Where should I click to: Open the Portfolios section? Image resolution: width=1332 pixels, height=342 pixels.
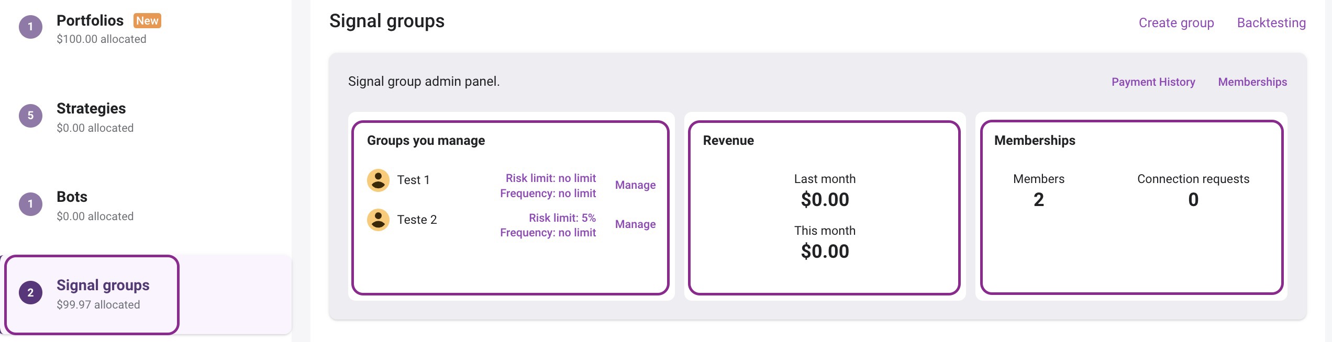point(90,21)
